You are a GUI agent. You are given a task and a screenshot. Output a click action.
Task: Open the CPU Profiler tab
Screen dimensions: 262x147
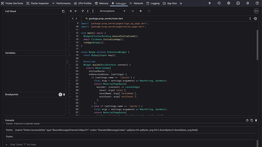pos(83,3)
